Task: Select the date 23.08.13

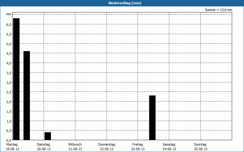Action: coord(138,149)
